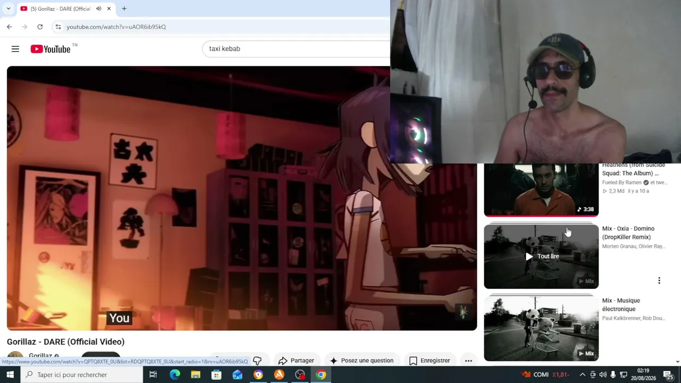Screen dimensions: 681x383
Task: Show hidden system tray icons chevron
Action: (583, 374)
